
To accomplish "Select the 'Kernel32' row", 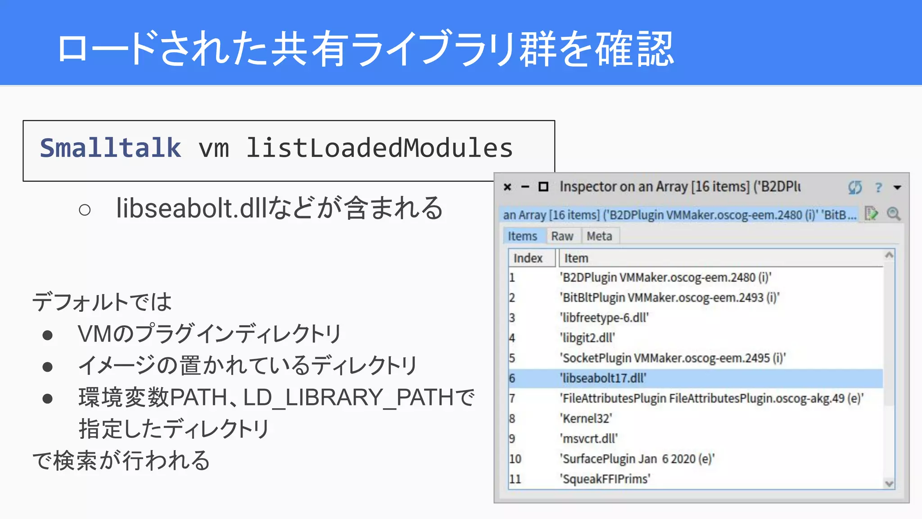I will pyautogui.click(x=696, y=419).
